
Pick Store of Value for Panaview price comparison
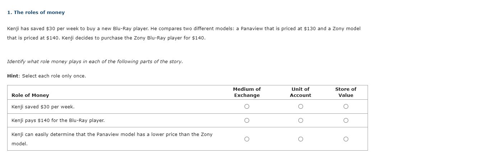click(x=346, y=139)
